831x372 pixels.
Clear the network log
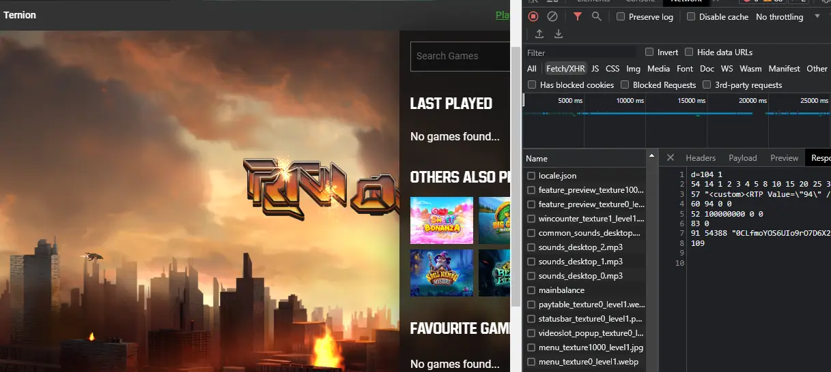point(552,16)
